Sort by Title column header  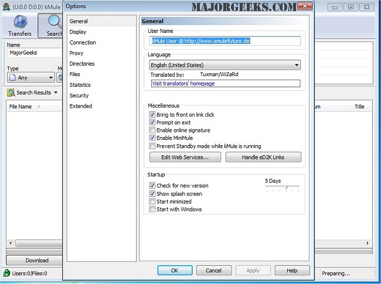(359, 107)
